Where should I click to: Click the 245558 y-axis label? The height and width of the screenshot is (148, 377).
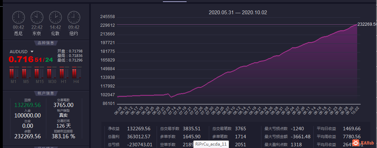[108, 17]
